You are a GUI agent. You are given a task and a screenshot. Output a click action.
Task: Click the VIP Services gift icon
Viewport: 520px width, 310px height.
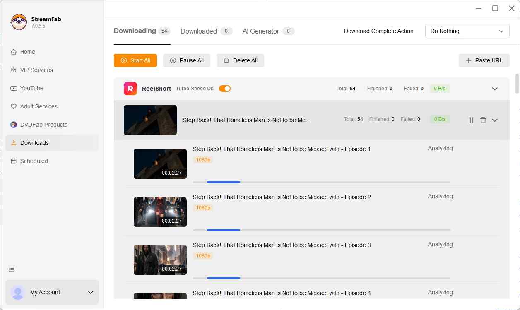click(x=14, y=70)
